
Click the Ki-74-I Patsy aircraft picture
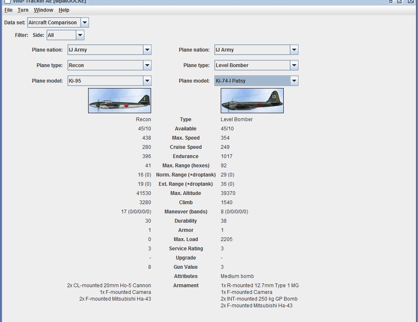tap(252, 101)
